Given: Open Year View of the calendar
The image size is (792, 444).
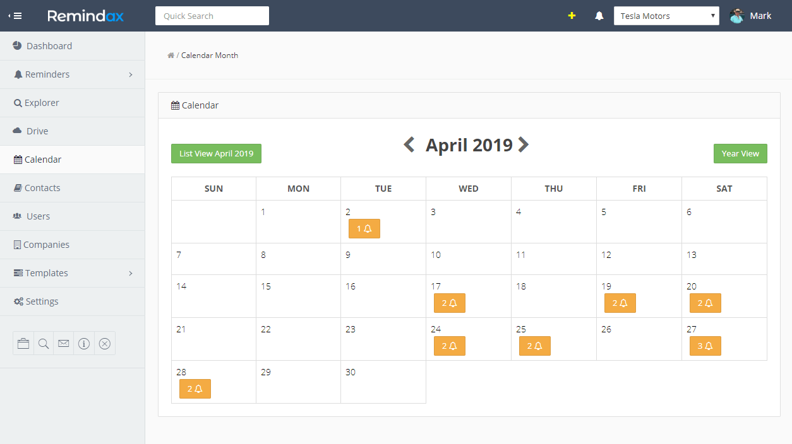Looking at the screenshot, I should (x=740, y=153).
